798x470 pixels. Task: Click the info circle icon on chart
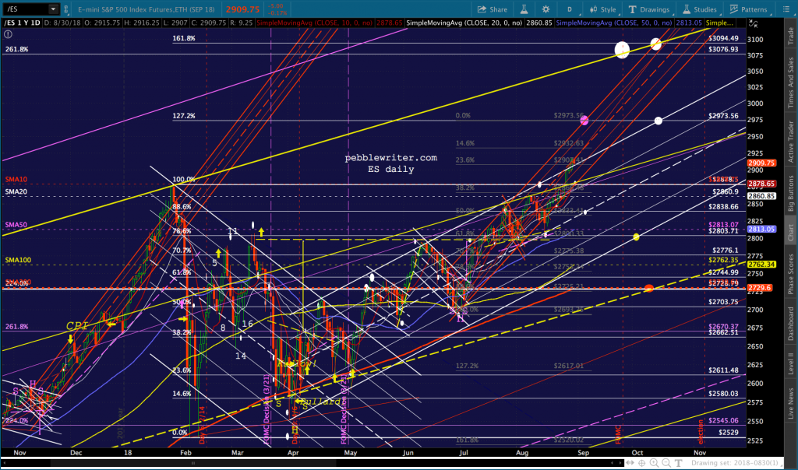[x=8, y=34]
